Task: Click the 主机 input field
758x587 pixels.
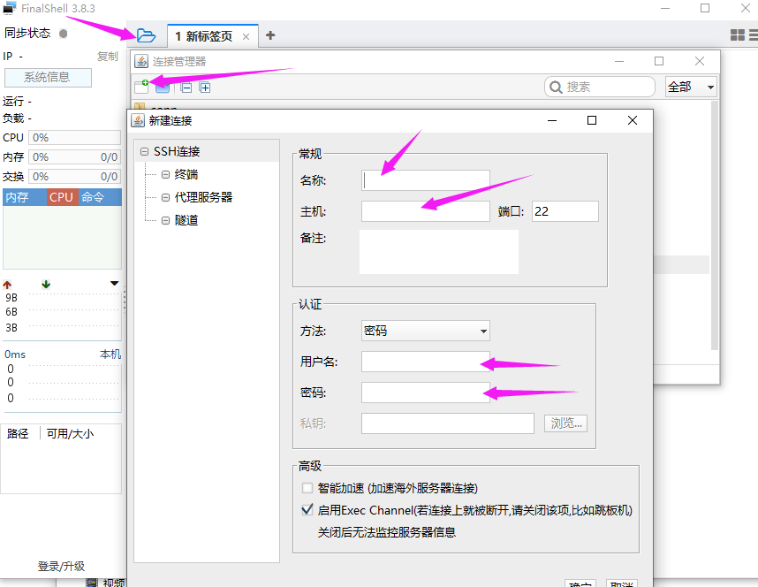Action: [426, 211]
